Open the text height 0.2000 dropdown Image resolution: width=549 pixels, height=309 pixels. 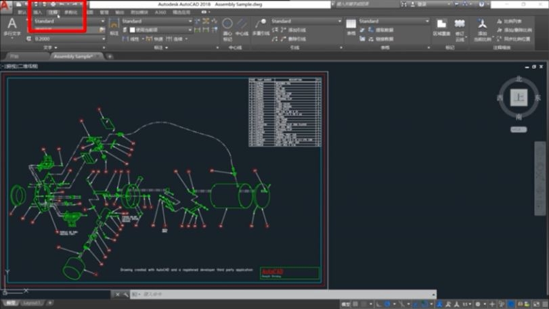(x=69, y=39)
